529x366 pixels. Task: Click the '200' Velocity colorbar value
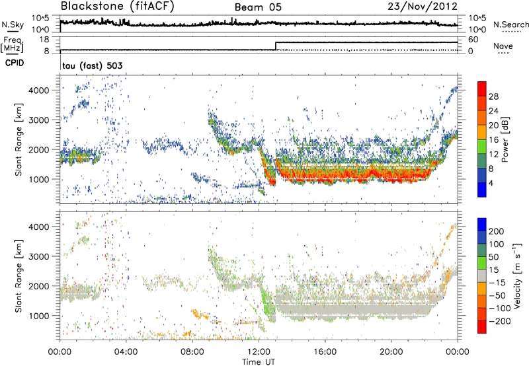pos(497,231)
